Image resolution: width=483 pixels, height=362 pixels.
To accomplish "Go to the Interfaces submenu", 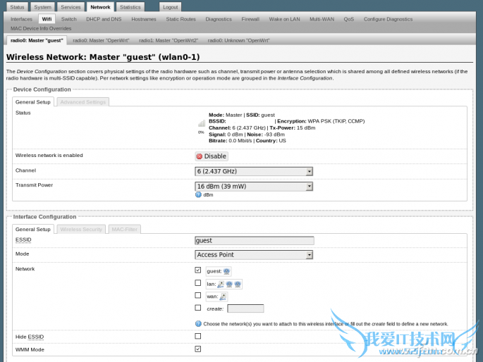I will pyautogui.click(x=21, y=19).
